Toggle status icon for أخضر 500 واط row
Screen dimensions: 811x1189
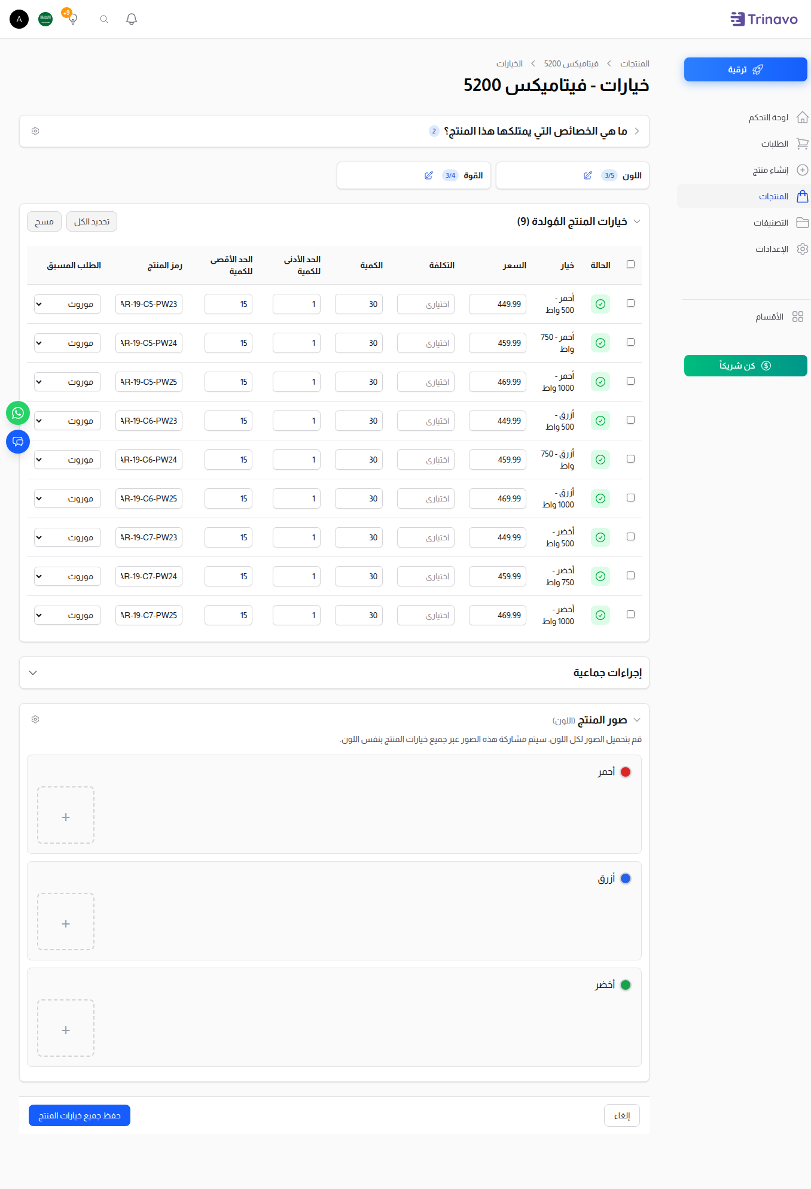click(x=600, y=537)
